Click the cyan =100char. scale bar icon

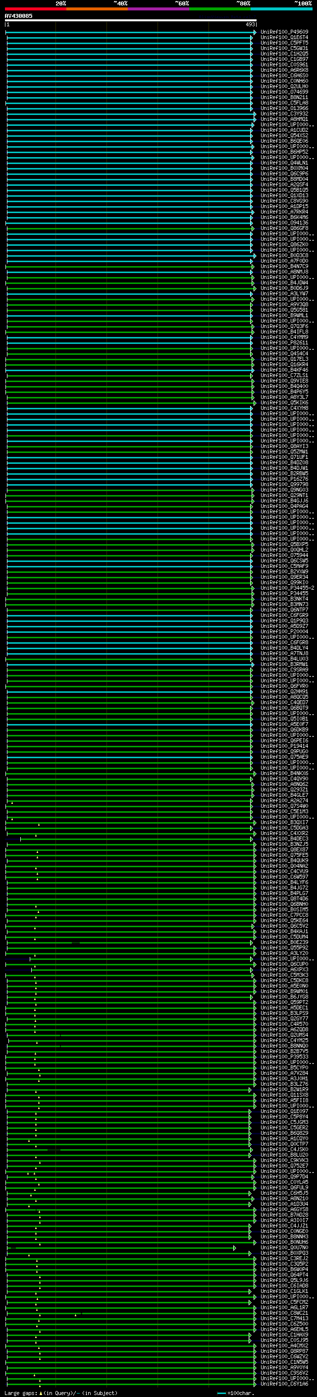(221, 1393)
